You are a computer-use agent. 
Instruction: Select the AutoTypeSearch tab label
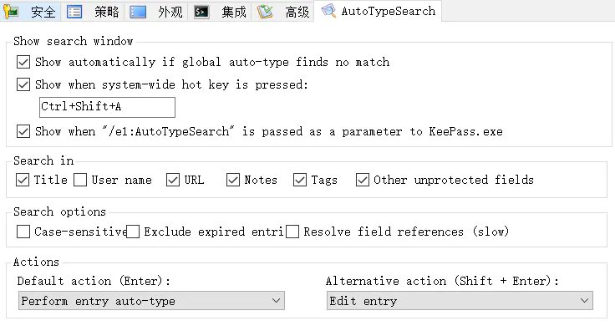coord(389,11)
